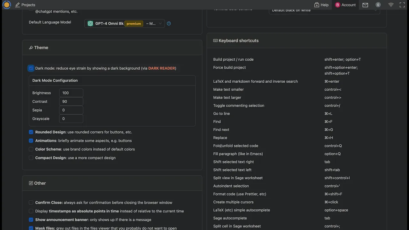
Task: Open the Help menu
Action: (x=321, y=5)
